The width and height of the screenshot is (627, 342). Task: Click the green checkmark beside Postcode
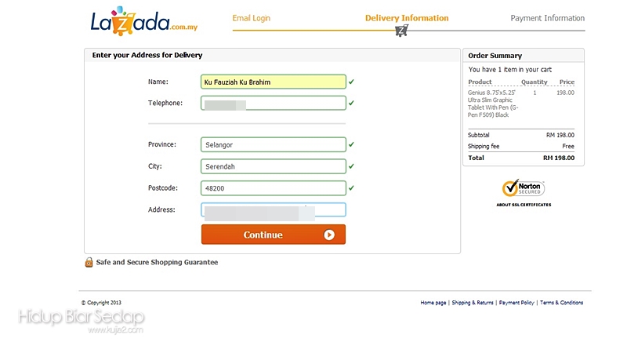(x=352, y=188)
